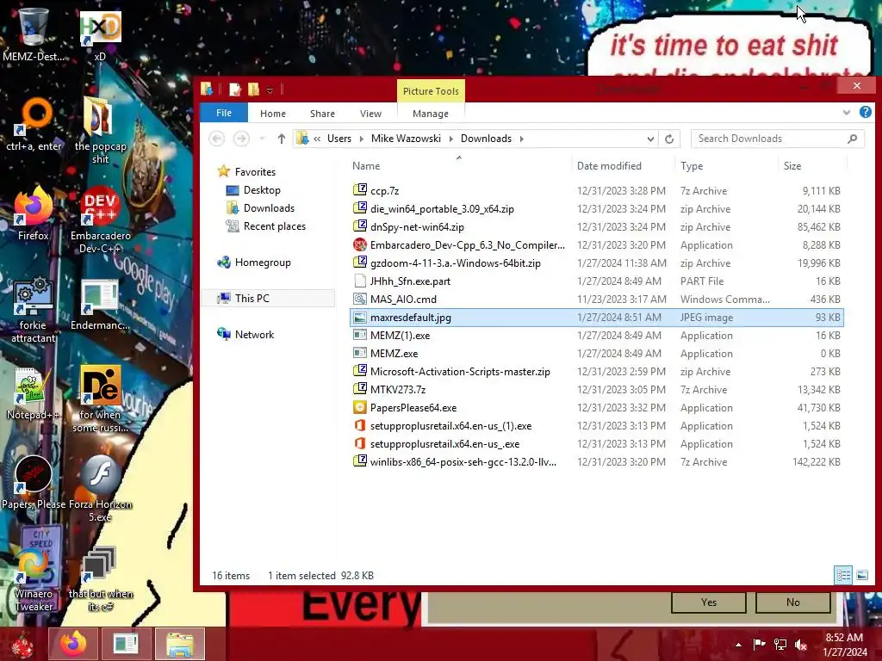Show hidden breadcrumb path with double chevron
The height and width of the screenshot is (661, 882).
(x=317, y=139)
